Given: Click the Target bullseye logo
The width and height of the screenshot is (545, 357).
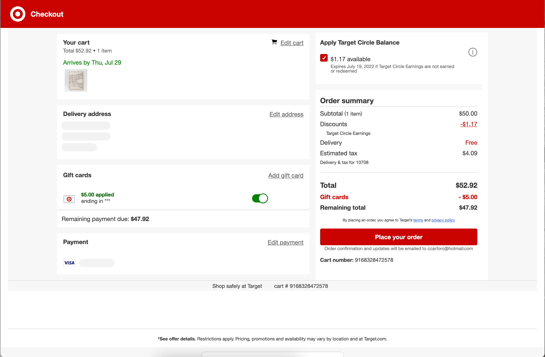Looking at the screenshot, I should (x=18, y=14).
